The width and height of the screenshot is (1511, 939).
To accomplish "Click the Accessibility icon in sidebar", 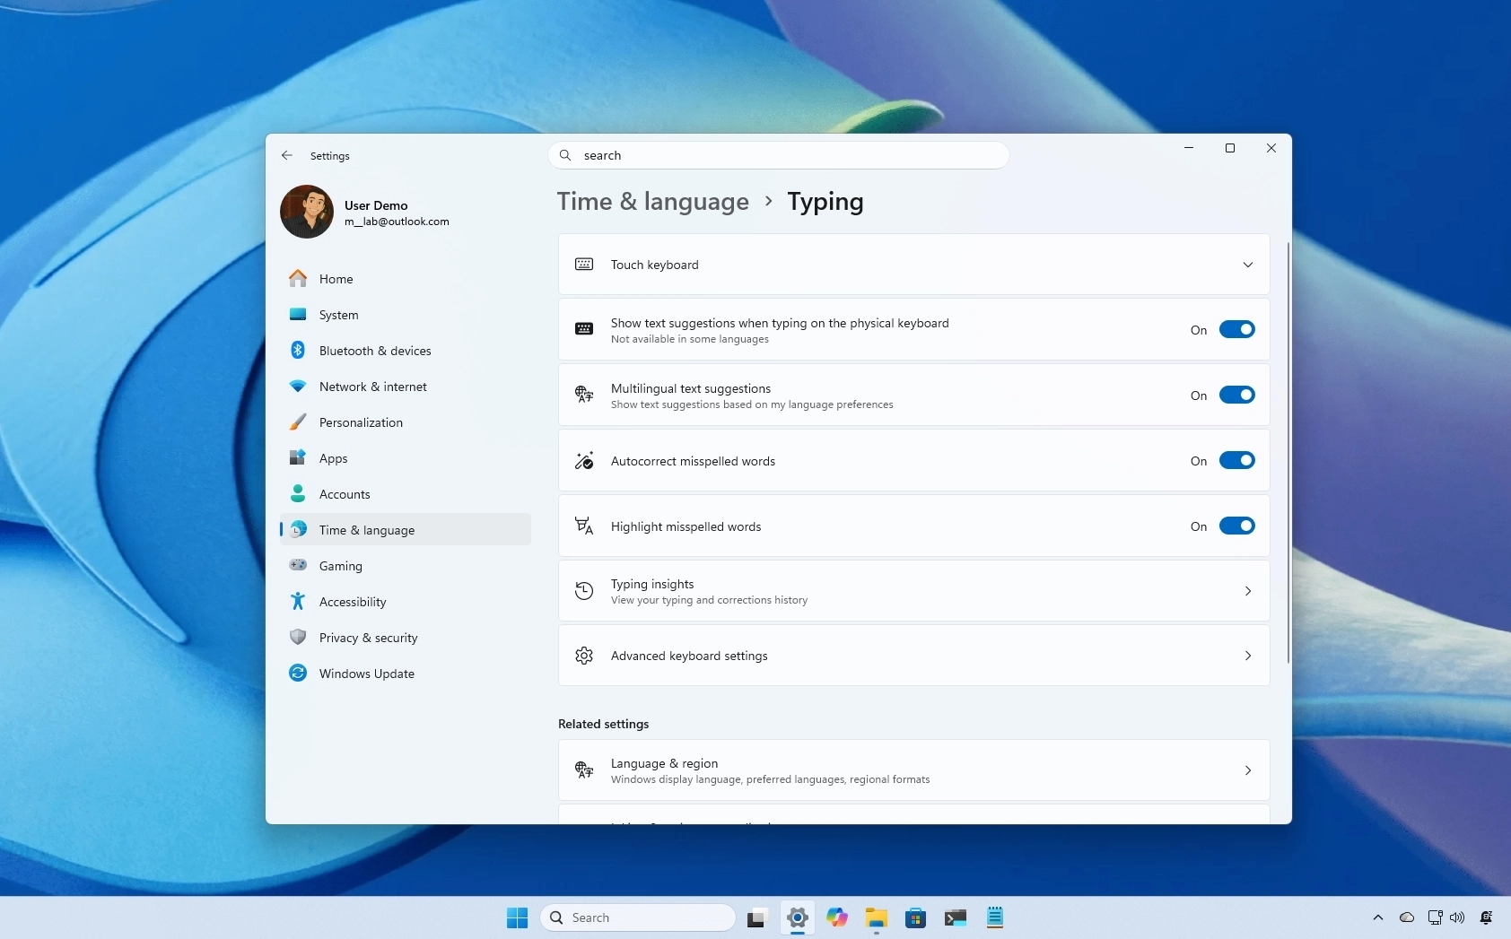I will point(298,602).
